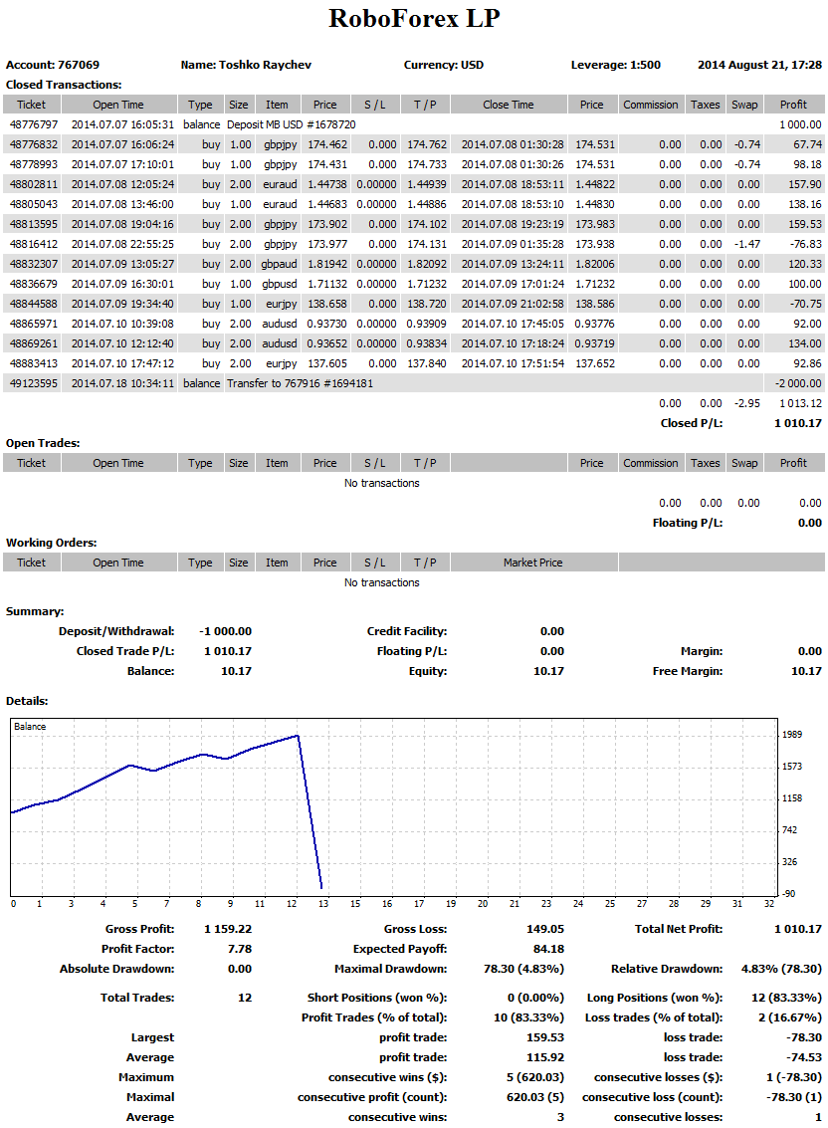Click the "Working Orders:" section heading

pos(51,543)
